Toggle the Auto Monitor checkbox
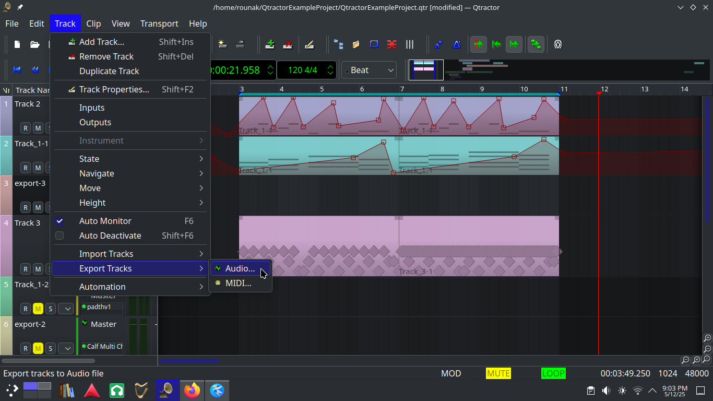 [x=60, y=221]
